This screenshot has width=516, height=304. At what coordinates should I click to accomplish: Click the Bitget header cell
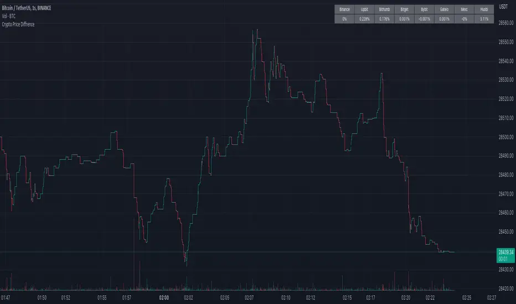[x=404, y=9]
